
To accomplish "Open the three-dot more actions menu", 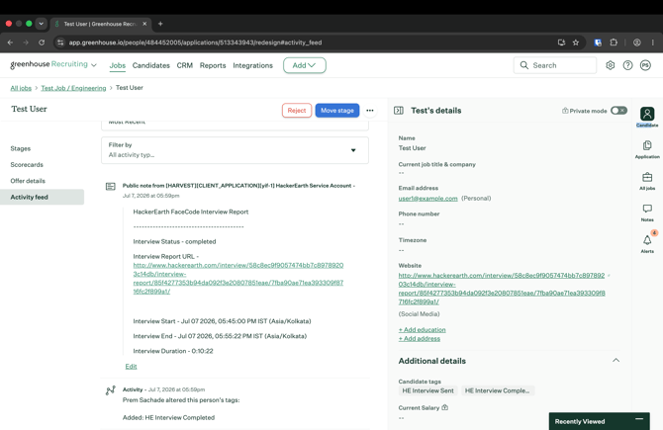I will click(369, 111).
